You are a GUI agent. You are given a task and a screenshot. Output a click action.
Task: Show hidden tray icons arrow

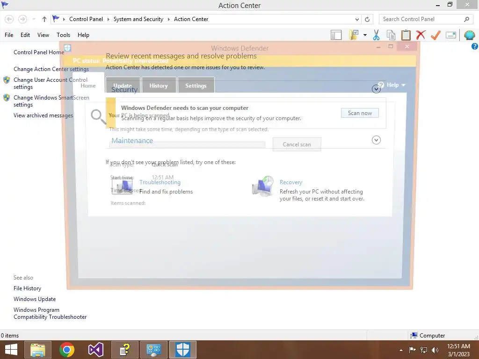tap(401, 350)
